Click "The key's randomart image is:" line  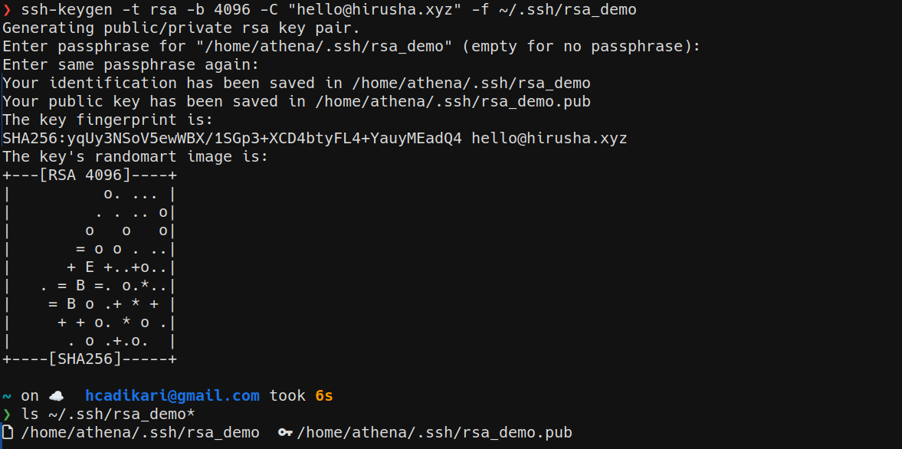(x=136, y=157)
